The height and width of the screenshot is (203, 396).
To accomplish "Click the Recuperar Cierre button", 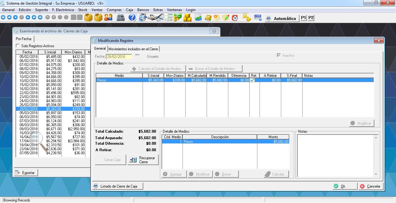I will [143, 160].
